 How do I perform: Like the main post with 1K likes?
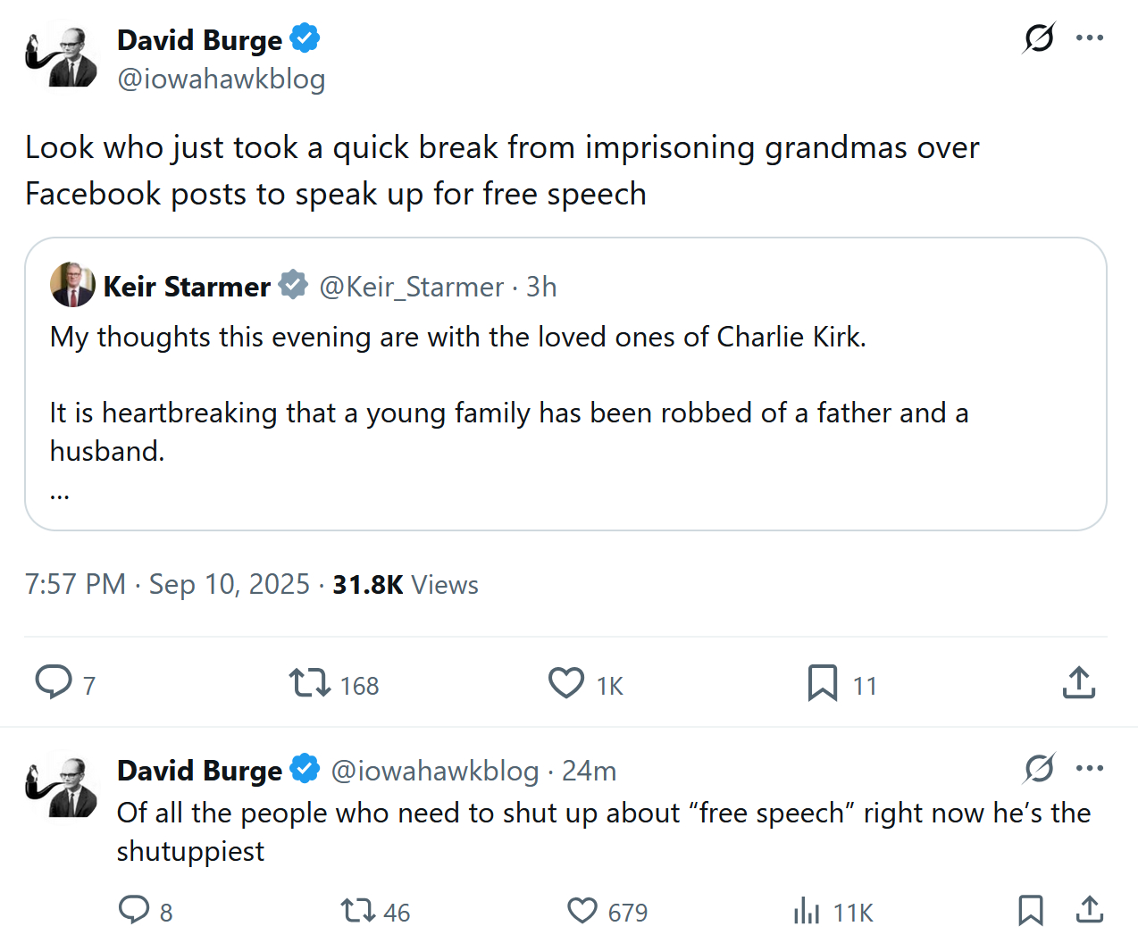click(566, 683)
